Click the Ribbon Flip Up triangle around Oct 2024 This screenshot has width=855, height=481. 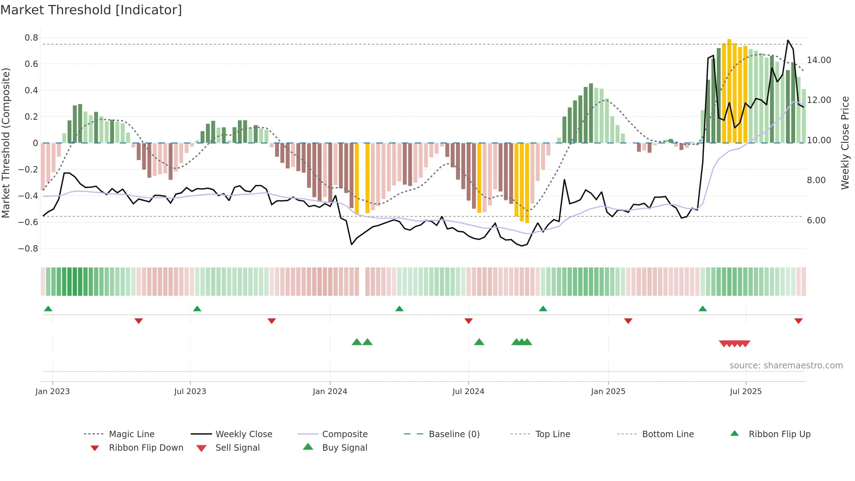click(543, 309)
